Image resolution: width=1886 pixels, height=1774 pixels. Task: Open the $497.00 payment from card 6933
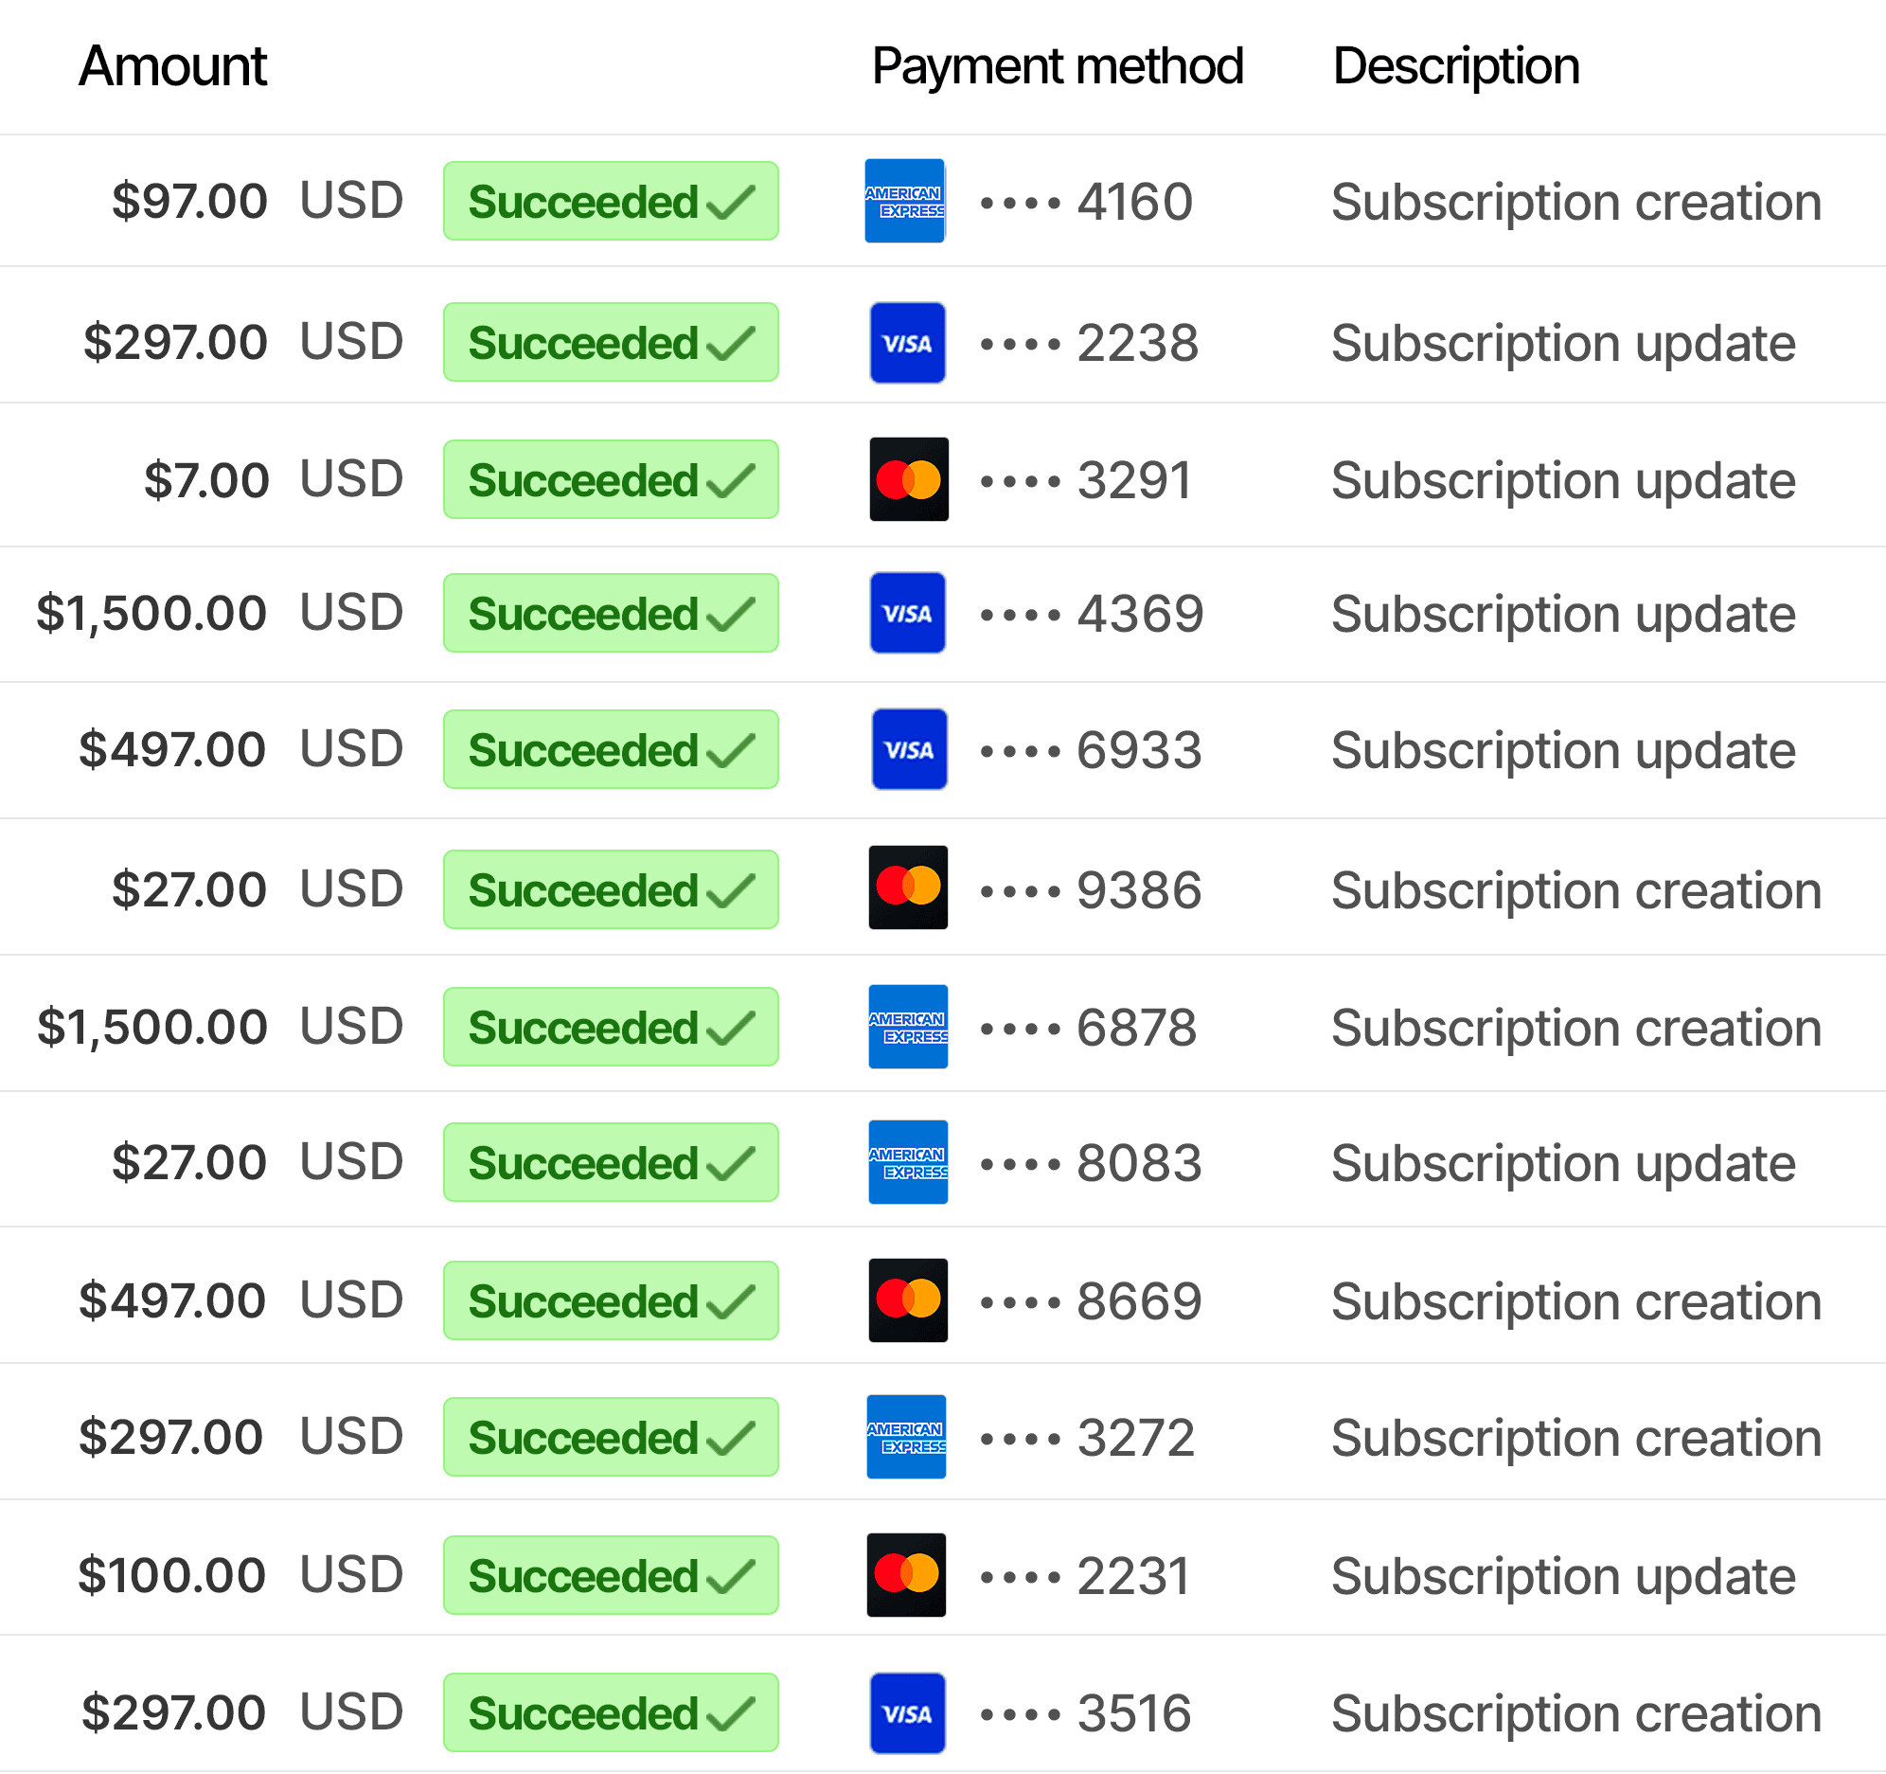[171, 750]
